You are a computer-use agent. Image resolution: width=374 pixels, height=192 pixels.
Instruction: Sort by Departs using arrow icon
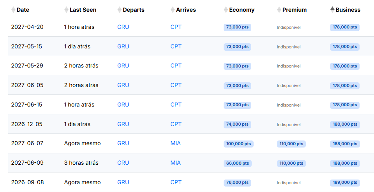(x=120, y=10)
